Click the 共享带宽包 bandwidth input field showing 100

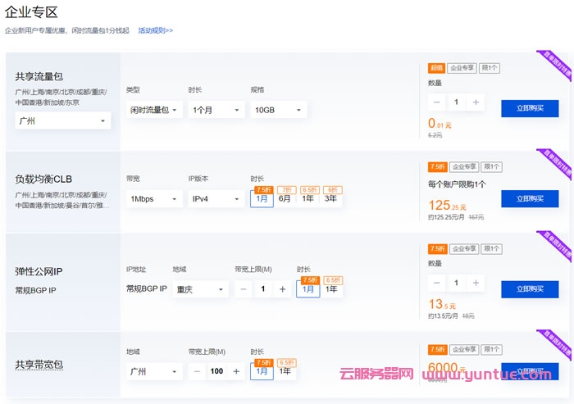click(216, 372)
